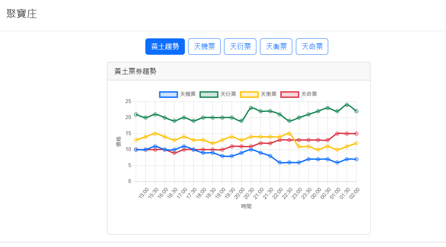Select the 黃土趨勢 tab button
This screenshot has height=247, width=446.
tap(165, 46)
